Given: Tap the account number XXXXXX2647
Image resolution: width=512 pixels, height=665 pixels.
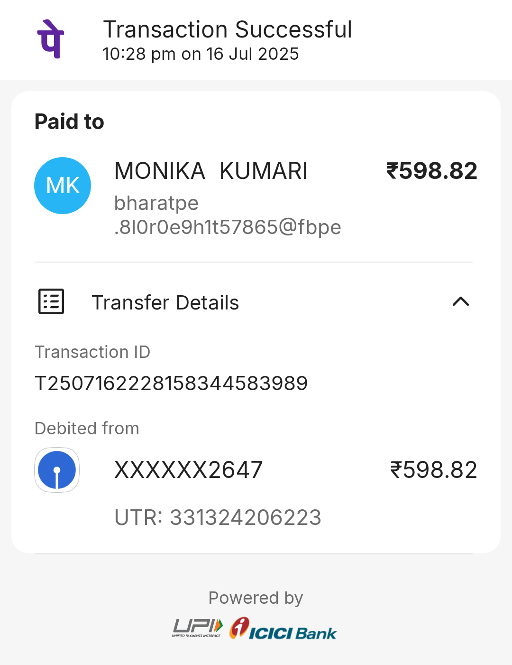Looking at the screenshot, I should click(x=188, y=470).
